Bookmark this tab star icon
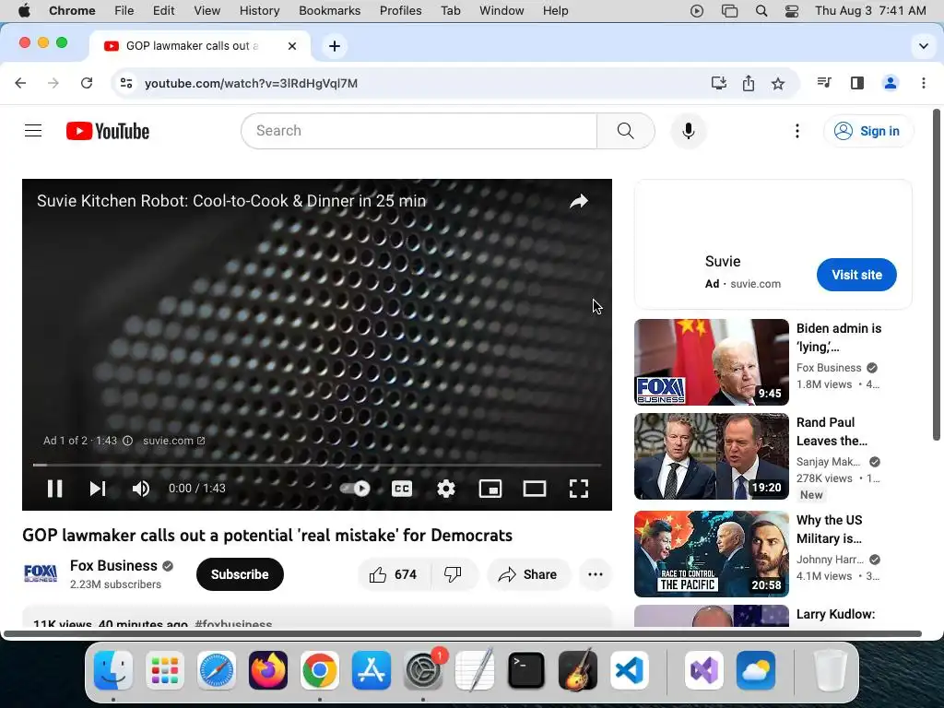The width and height of the screenshot is (944, 708). pos(778,83)
